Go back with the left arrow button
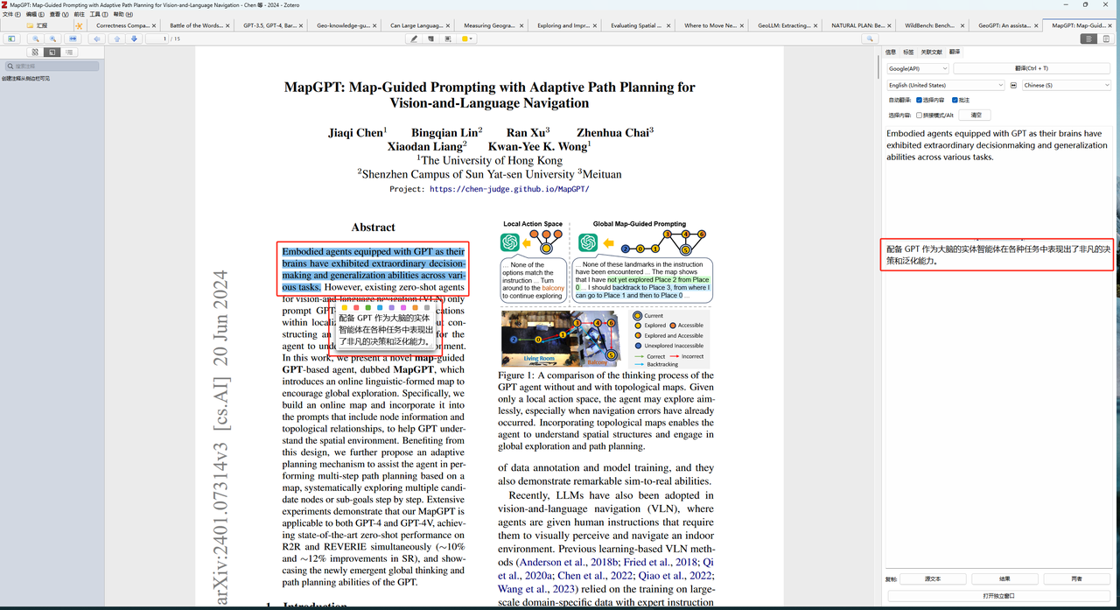The height and width of the screenshot is (610, 1120). point(97,39)
